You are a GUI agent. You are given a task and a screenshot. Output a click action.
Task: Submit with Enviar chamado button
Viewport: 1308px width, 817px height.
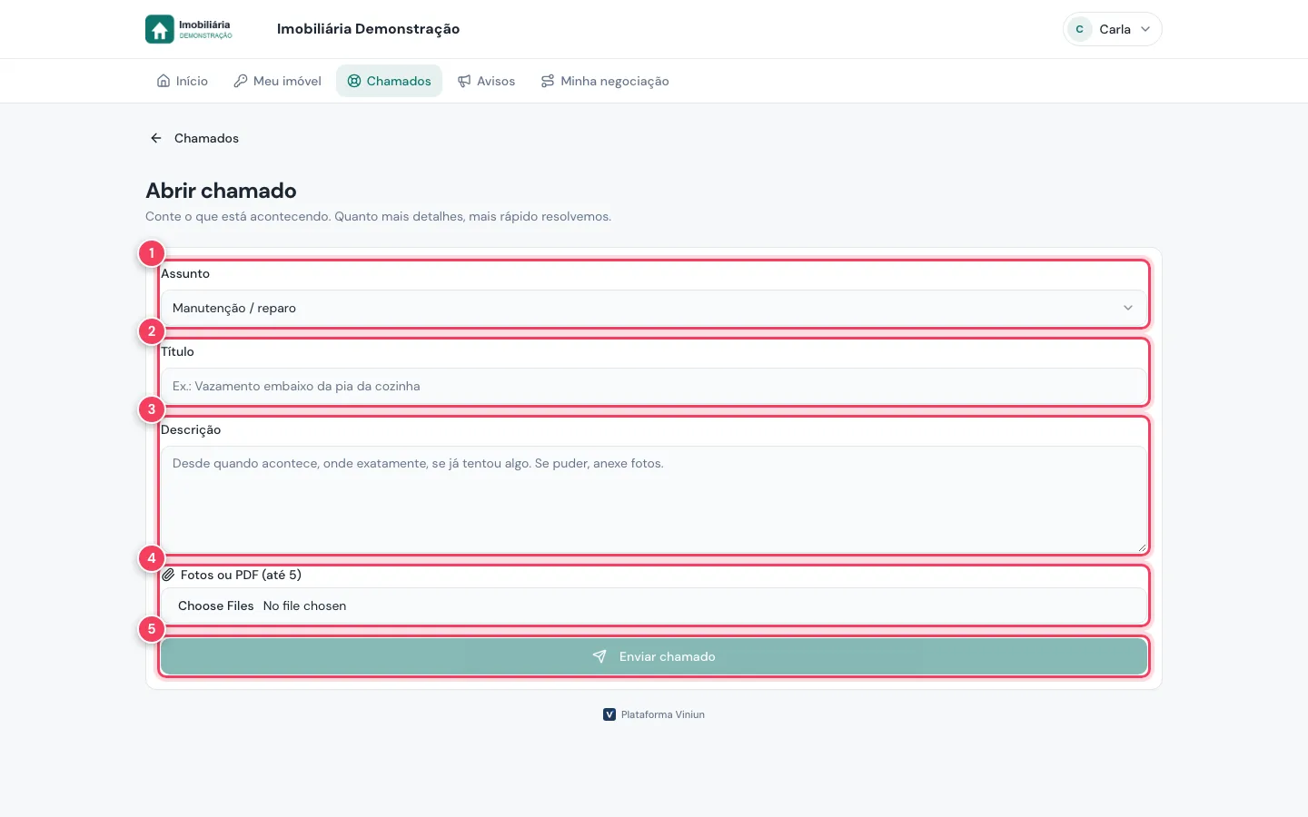653,656
